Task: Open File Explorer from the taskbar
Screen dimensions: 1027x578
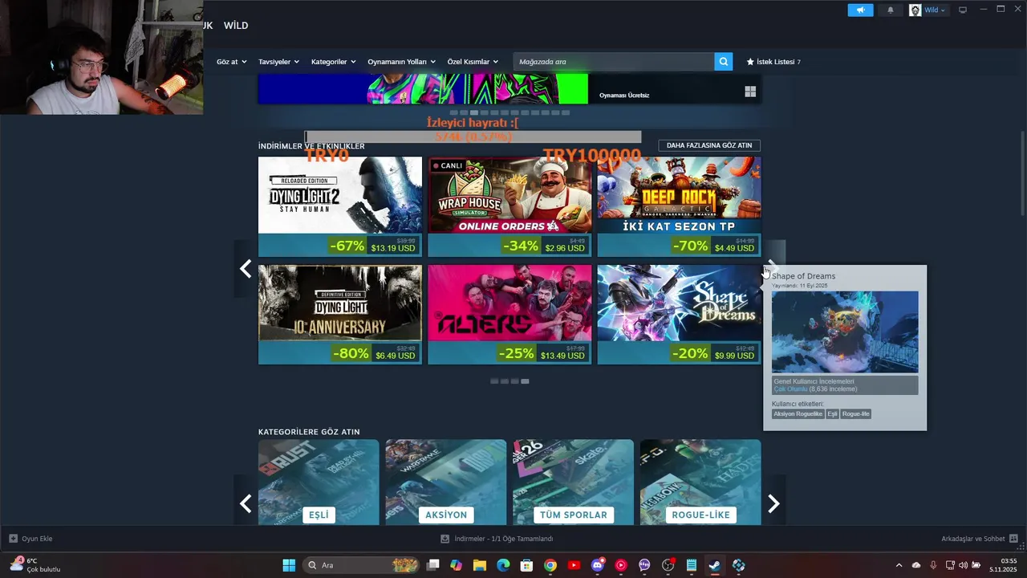Action: [480, 565]
